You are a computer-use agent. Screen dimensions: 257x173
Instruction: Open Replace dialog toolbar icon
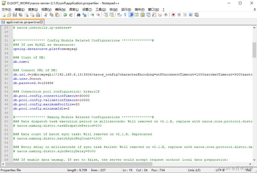(x=84, y=15)
